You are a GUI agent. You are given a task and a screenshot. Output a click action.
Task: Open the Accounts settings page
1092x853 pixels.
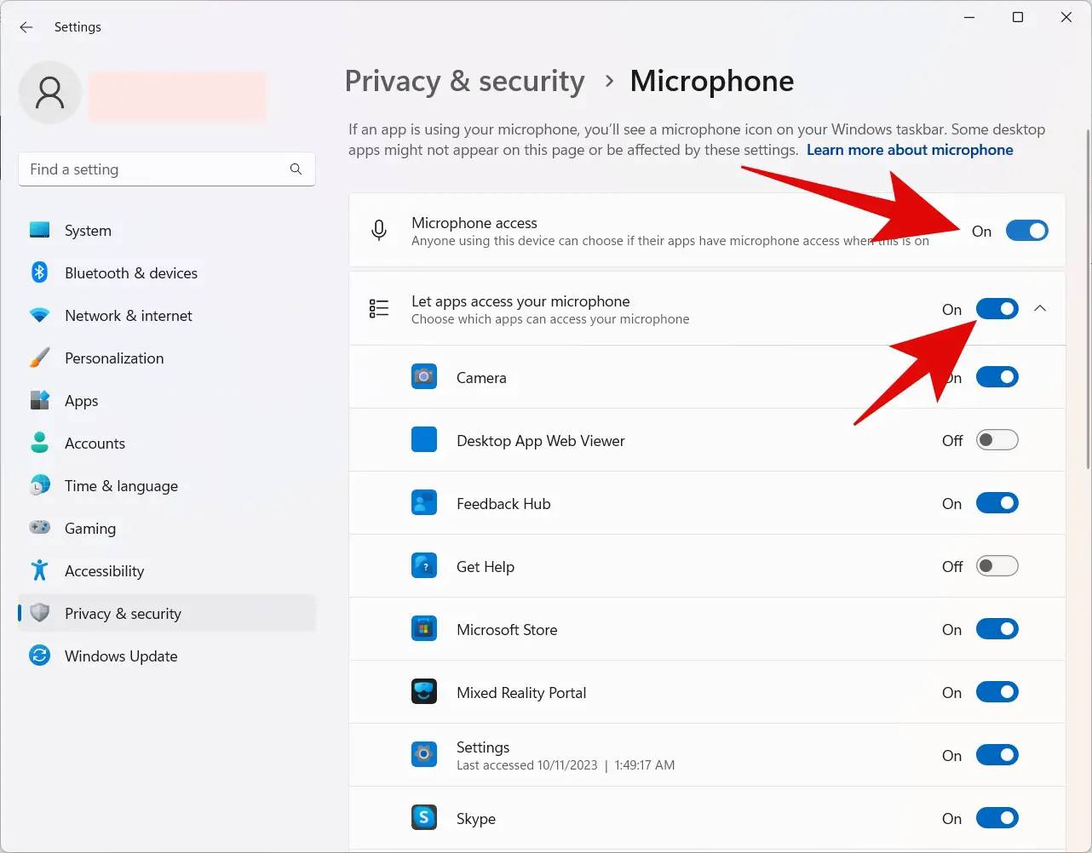(167, 444)
